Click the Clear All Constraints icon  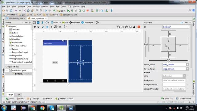click(x=43, y=27)
